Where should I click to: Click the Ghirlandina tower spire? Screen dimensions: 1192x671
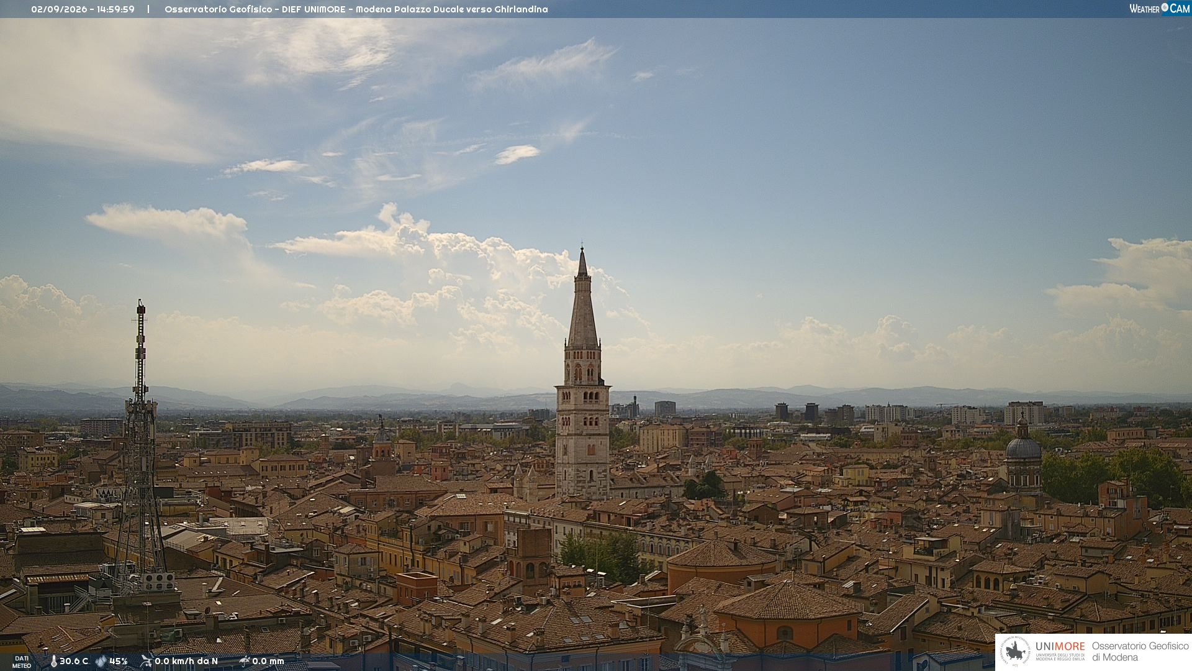coord(582,298)
